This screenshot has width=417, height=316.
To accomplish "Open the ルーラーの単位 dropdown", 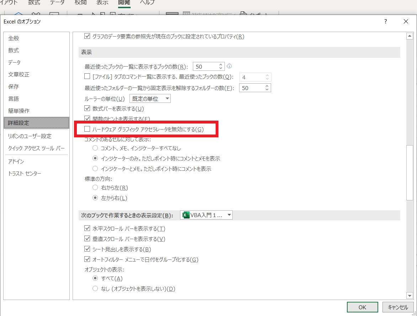I will pos(150,99).
